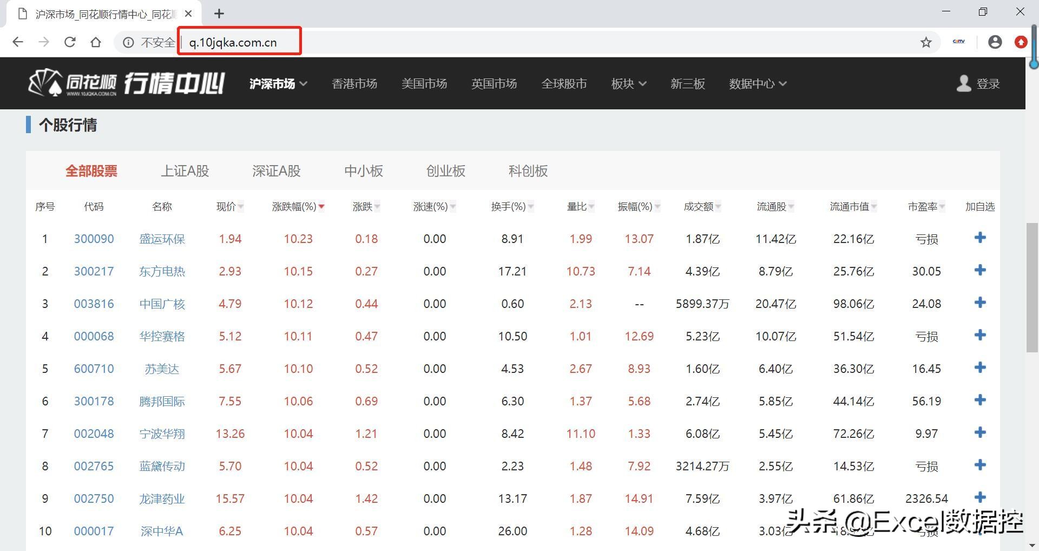1039x551 pixels.
Task: Add 华控赛格 to watchlist with plus
Action: click(x=980, y=335)
